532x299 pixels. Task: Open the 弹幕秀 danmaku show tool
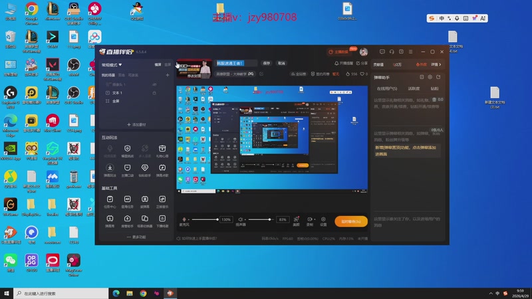[x=110, y=221]
